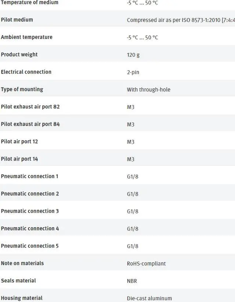
Task: Select the RoHS-compliant value text
Action: tap(146, 263)
